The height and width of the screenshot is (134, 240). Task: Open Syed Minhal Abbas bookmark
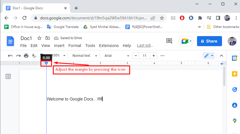point(102,27)
